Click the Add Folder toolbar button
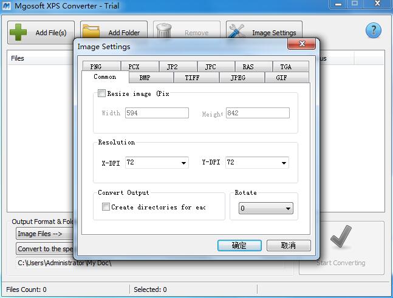Screen dimensions: 393x298 114,30
